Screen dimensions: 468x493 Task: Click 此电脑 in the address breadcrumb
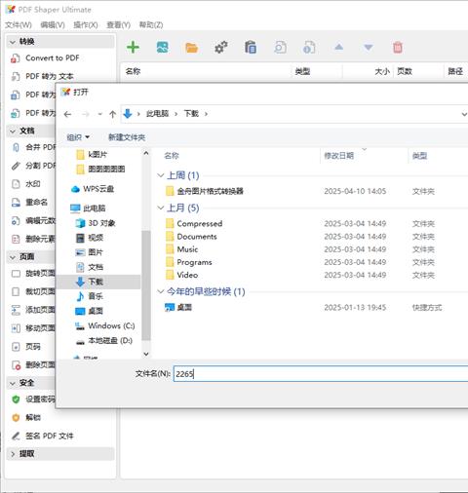[x=157, y=114]
